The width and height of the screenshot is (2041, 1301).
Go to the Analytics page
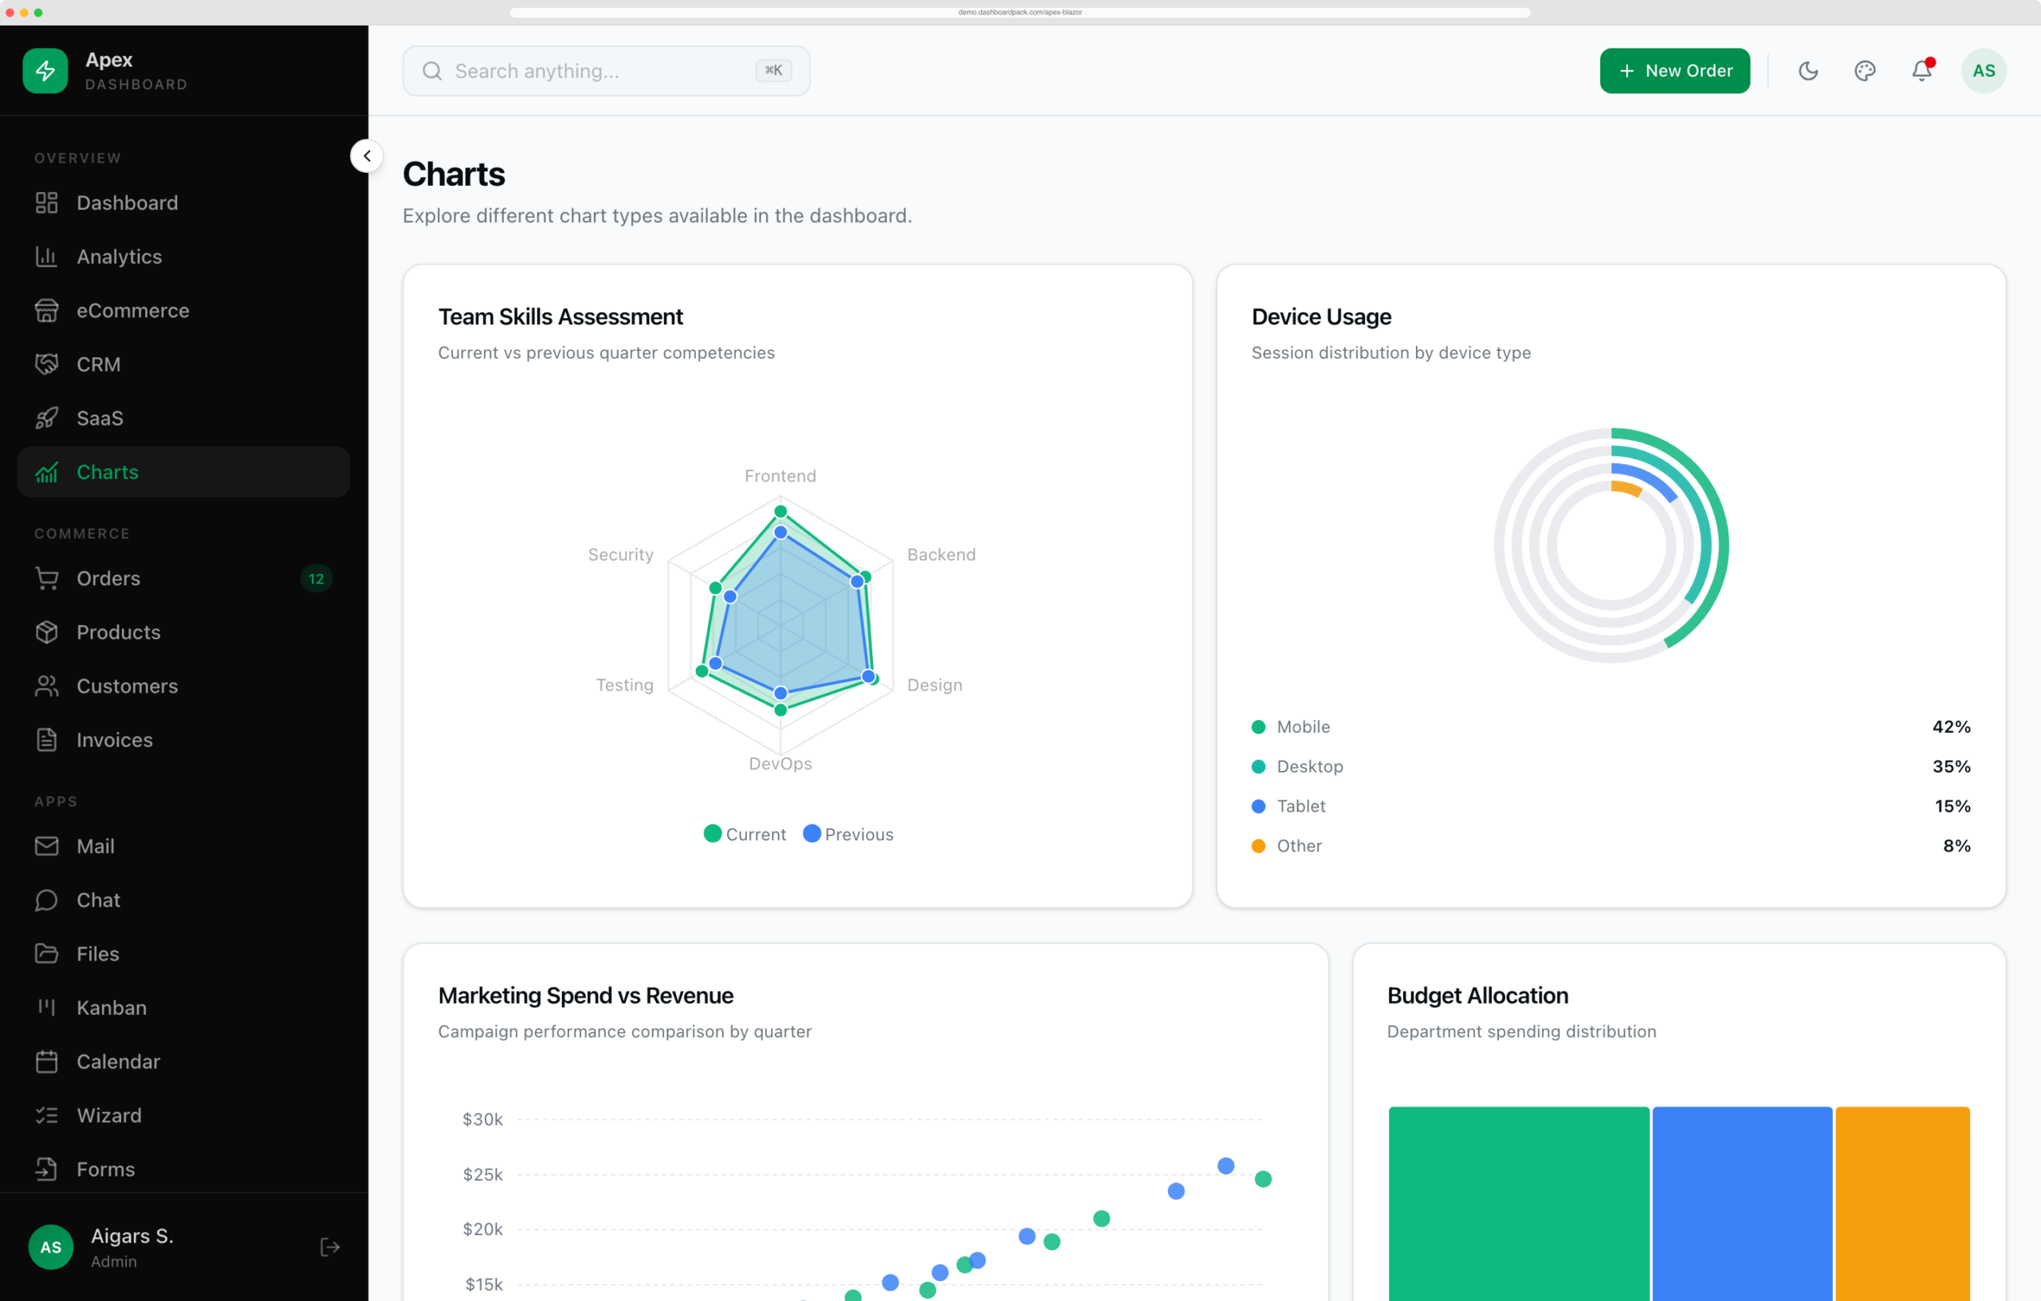(x=183, y=256)
